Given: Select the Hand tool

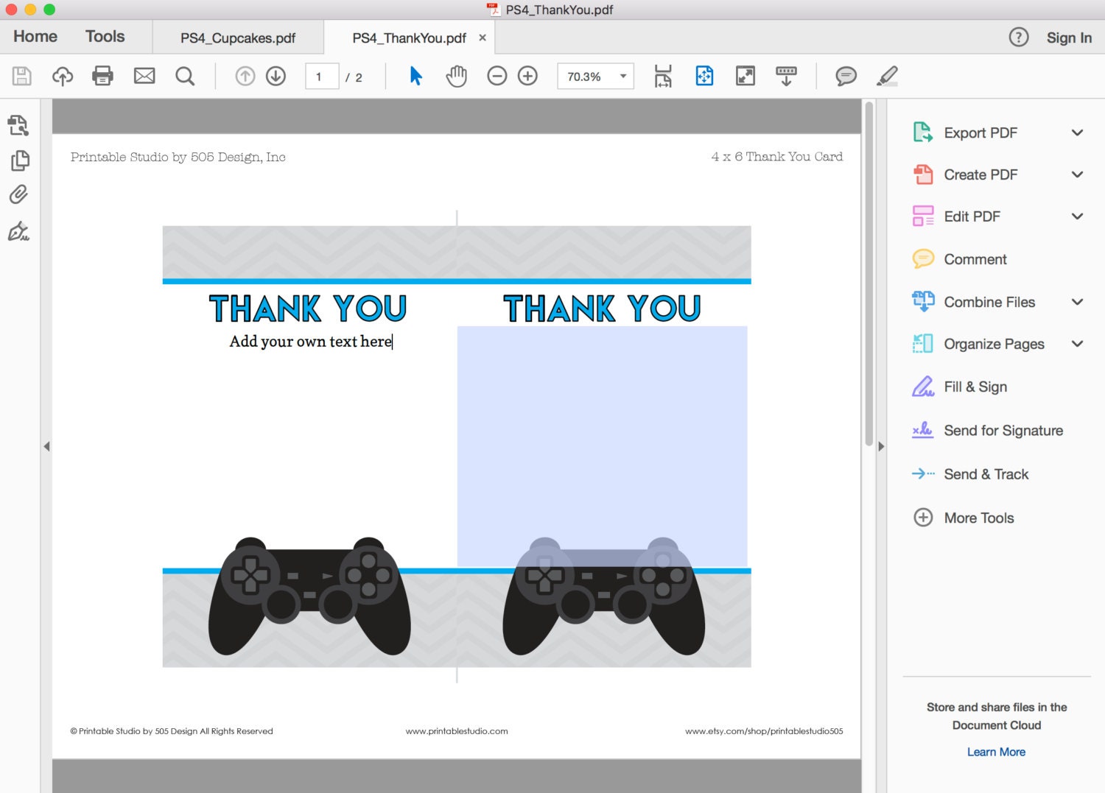Looking at the screenshot, I should [x=456, y=76].
